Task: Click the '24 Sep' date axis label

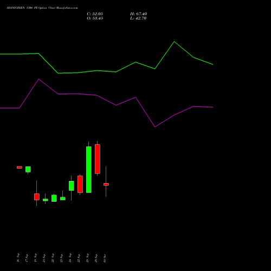Action: (70, 258)
